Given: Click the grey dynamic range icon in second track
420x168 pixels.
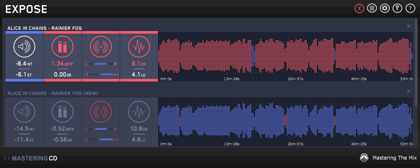Looking at the screenshot, I should pos(139,112).
